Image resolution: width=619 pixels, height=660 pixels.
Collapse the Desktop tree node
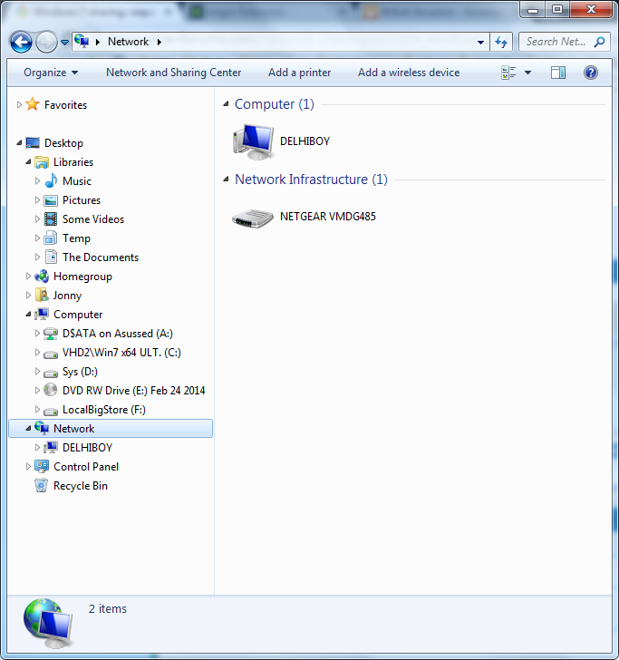[19, 143]
